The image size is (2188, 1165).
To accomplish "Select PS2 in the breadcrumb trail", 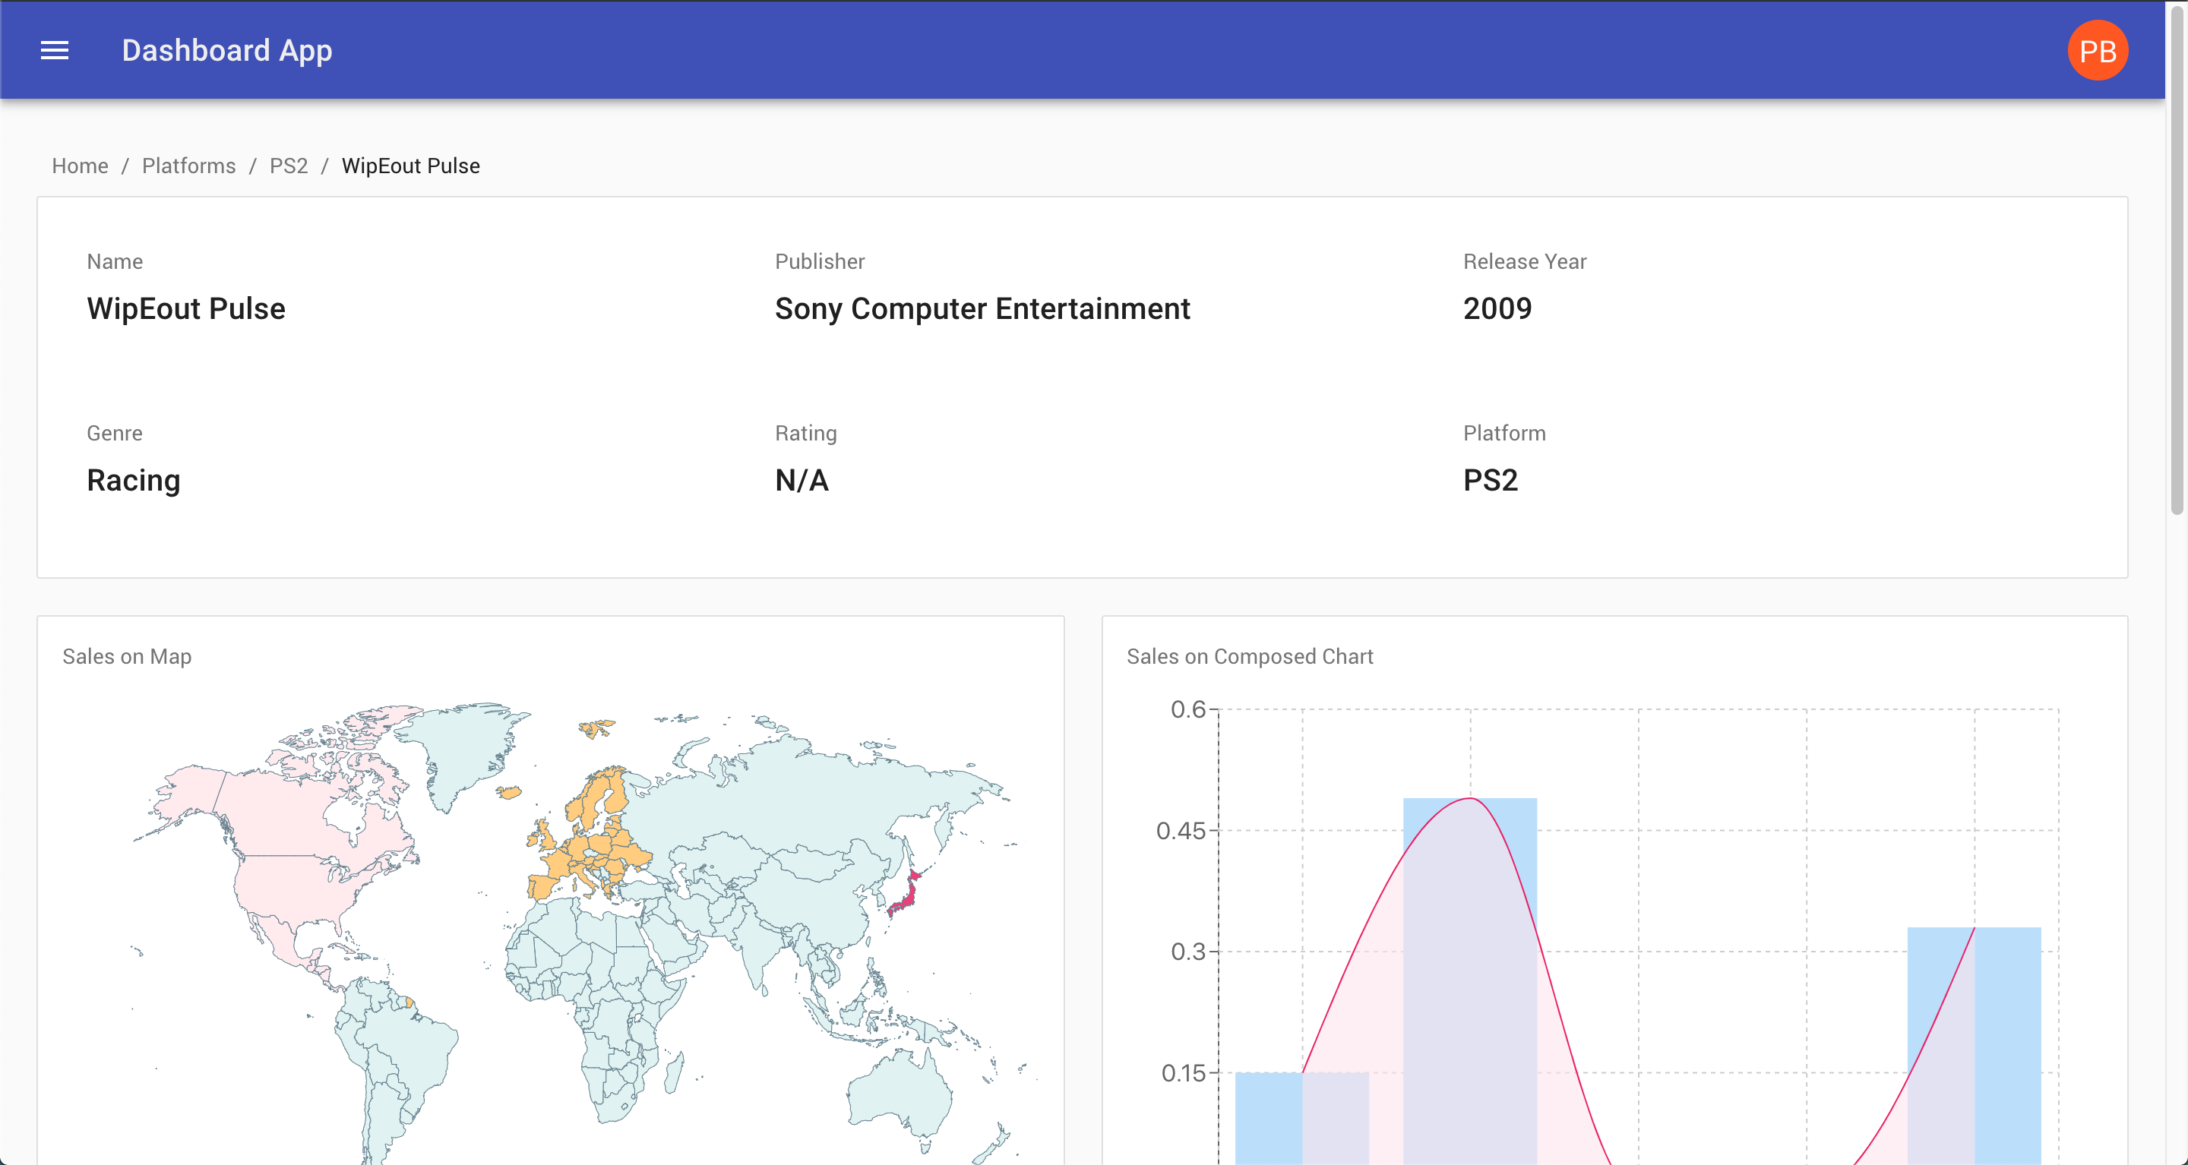I will tap(289, 166).
